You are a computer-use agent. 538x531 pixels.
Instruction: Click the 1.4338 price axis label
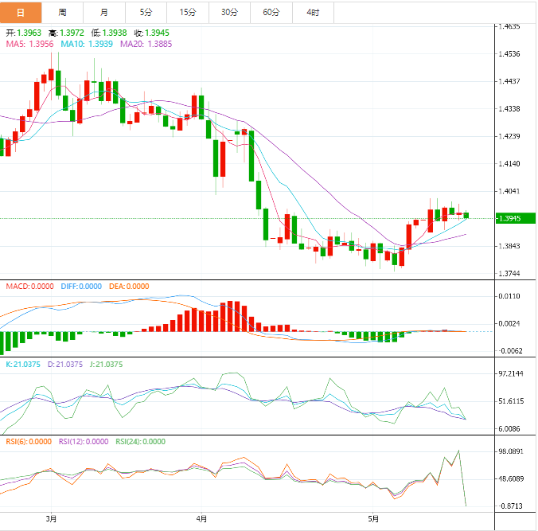tap(509, 109)
